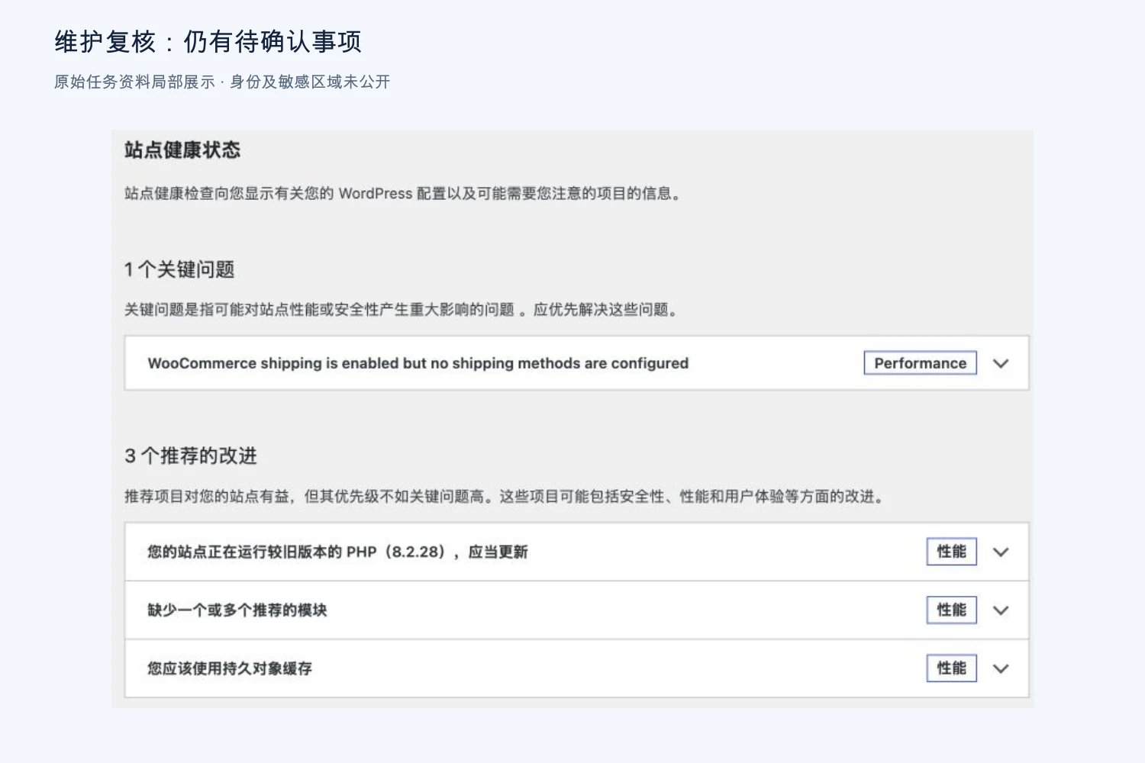Screen dimensions: 1145x763
Task: Click the '3 个推荐的改进' heading
Action: tap(191, 456)
